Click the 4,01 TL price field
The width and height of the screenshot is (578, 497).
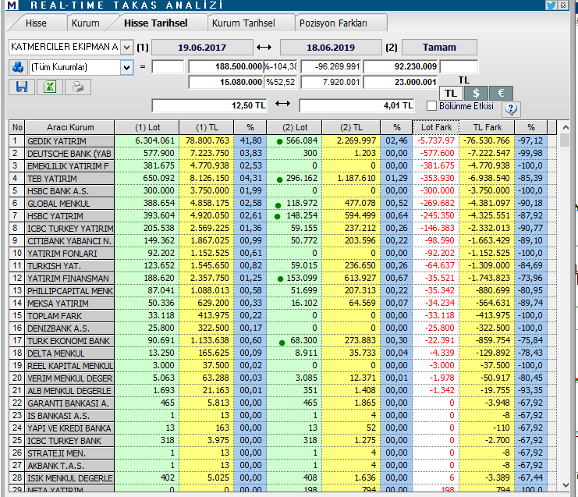(356, 105)
